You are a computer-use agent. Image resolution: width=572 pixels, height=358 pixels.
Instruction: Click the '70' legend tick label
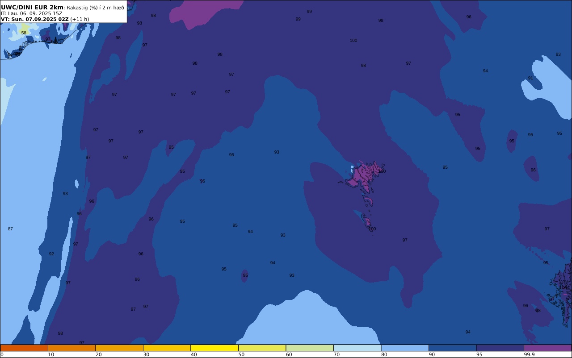point(336,354)
